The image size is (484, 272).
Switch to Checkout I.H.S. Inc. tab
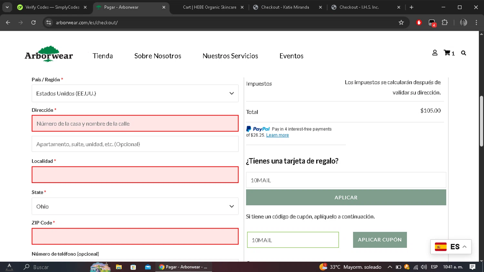click(x=359, y=7)
